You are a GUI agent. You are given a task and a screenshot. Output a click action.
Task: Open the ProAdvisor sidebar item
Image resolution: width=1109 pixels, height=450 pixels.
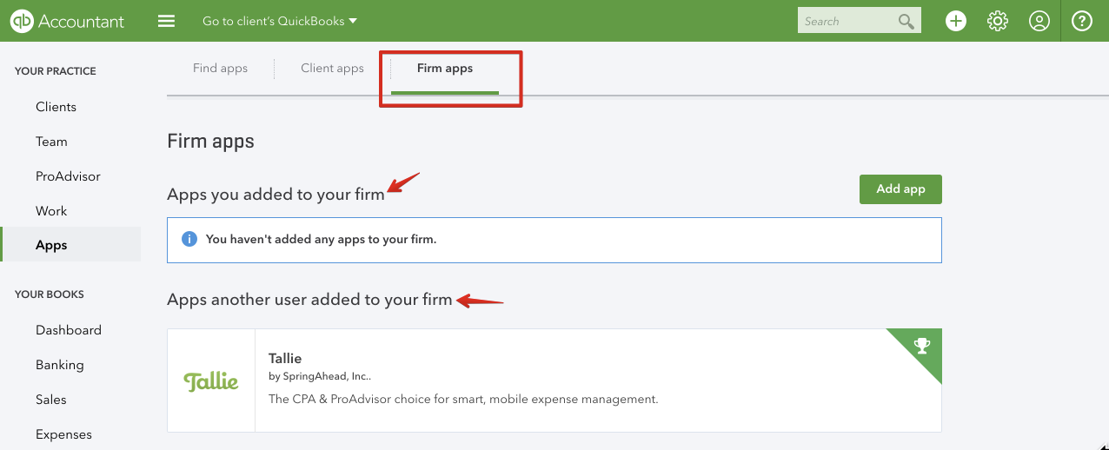coord(68,176)
